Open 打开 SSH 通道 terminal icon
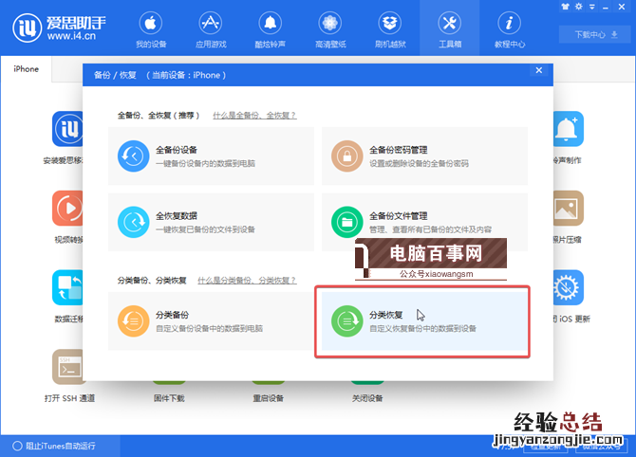636x457 pixels. click(67, 367)
